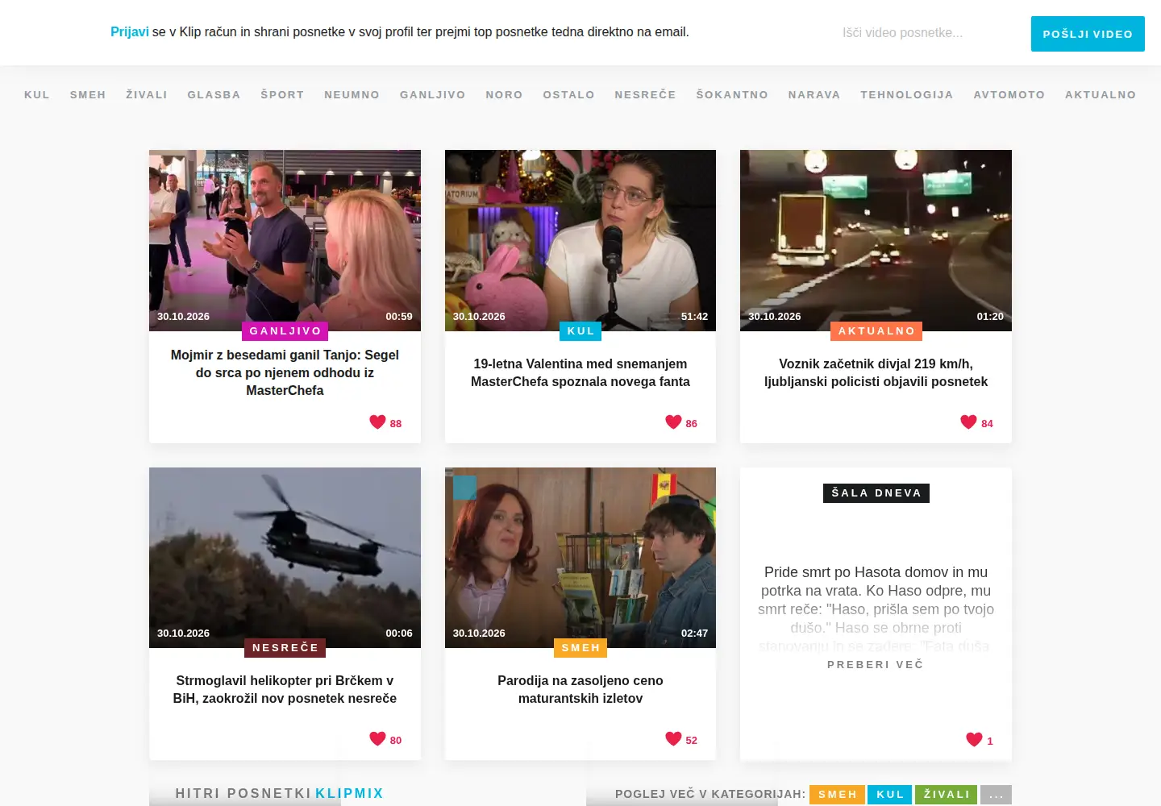Open the KUL category in navigation
Screen dimensions: 1161x806
pos(37,94)
